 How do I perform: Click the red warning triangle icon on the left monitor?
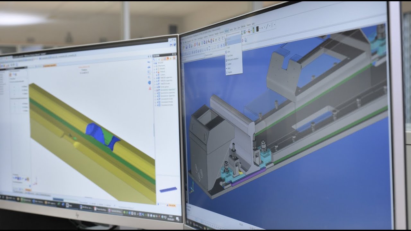point(150,88)
